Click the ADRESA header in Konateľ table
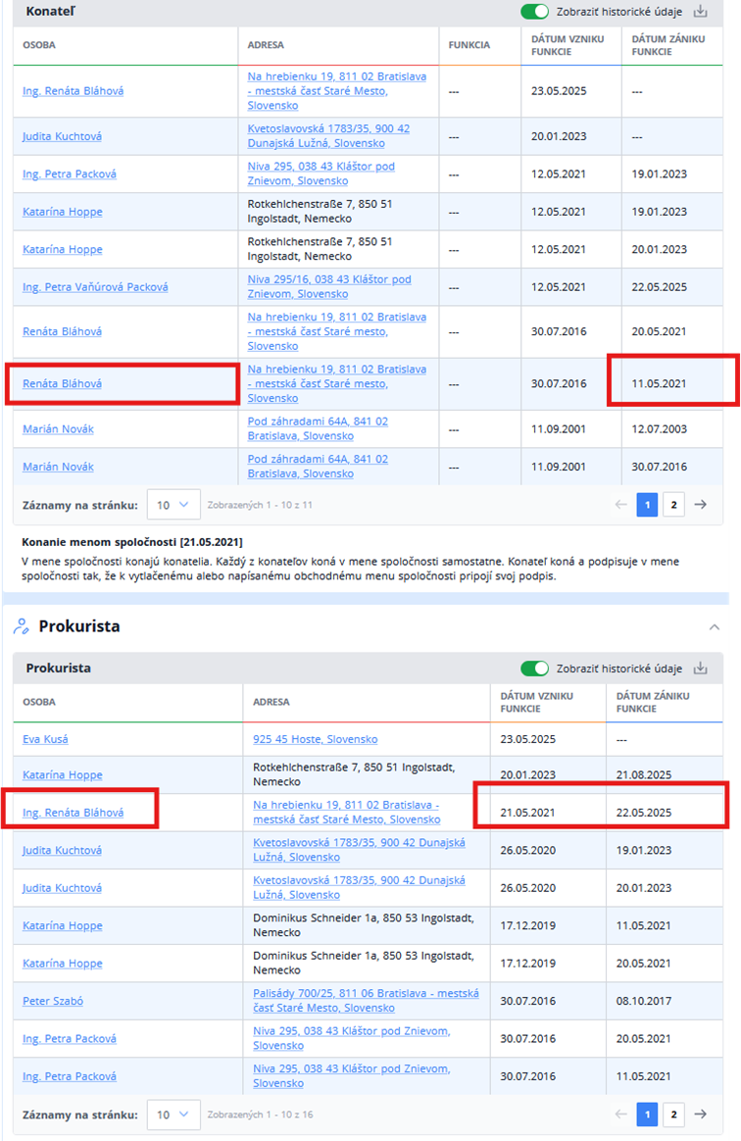Viewport: 741px width, 1141px height. click(x=266, y=45)
